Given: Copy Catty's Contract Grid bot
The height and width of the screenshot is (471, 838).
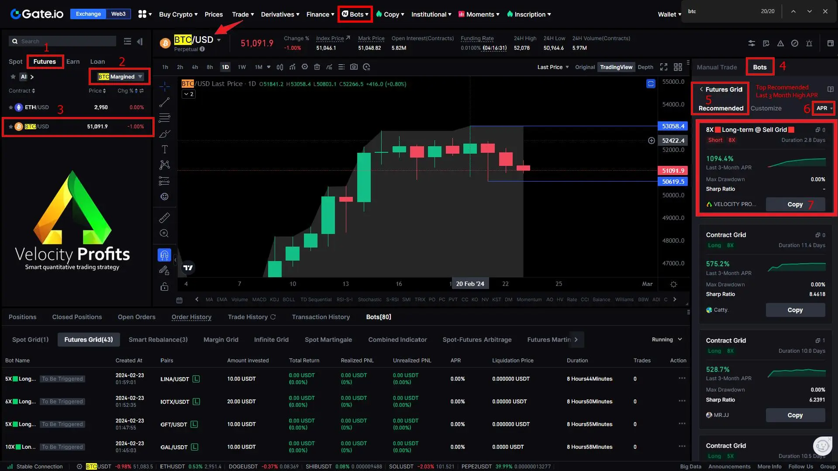Looking at the screenshot, I should click(x=795, y=310).
